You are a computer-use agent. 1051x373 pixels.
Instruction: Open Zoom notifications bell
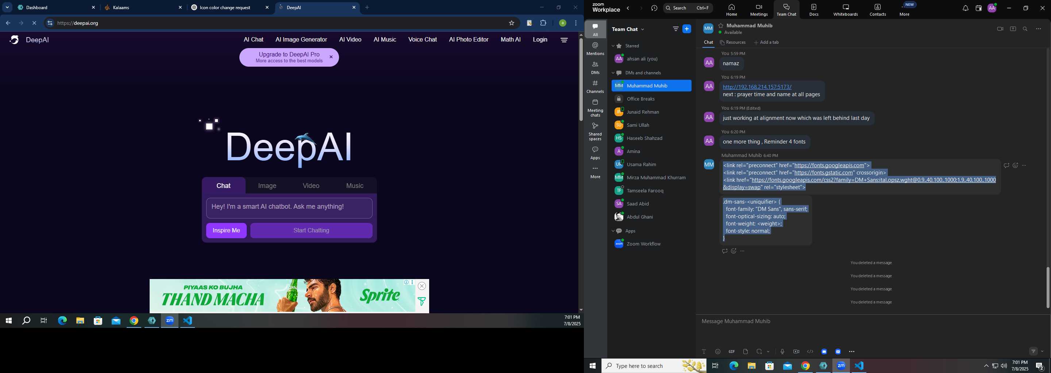(965, 8)
